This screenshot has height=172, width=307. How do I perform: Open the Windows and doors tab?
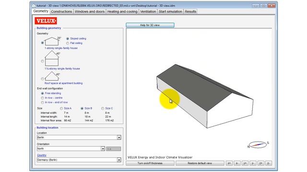(90, 11)
